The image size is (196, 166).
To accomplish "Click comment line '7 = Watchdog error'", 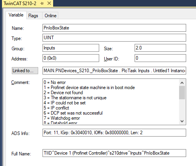I will pos(62,118).
